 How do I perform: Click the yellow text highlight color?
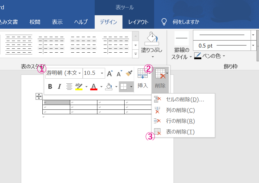tap(79, 87)
